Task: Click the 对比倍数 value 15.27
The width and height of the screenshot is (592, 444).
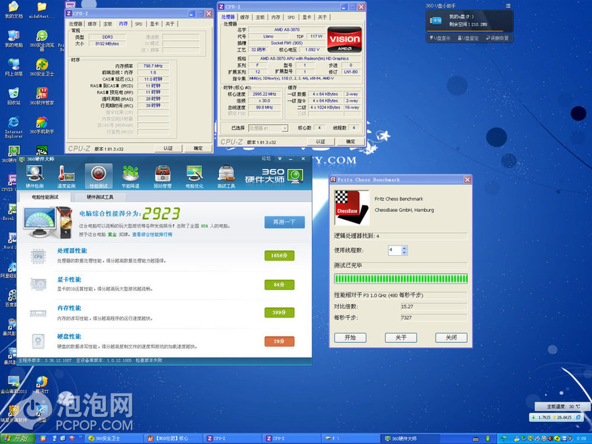Action: [434, 307]
